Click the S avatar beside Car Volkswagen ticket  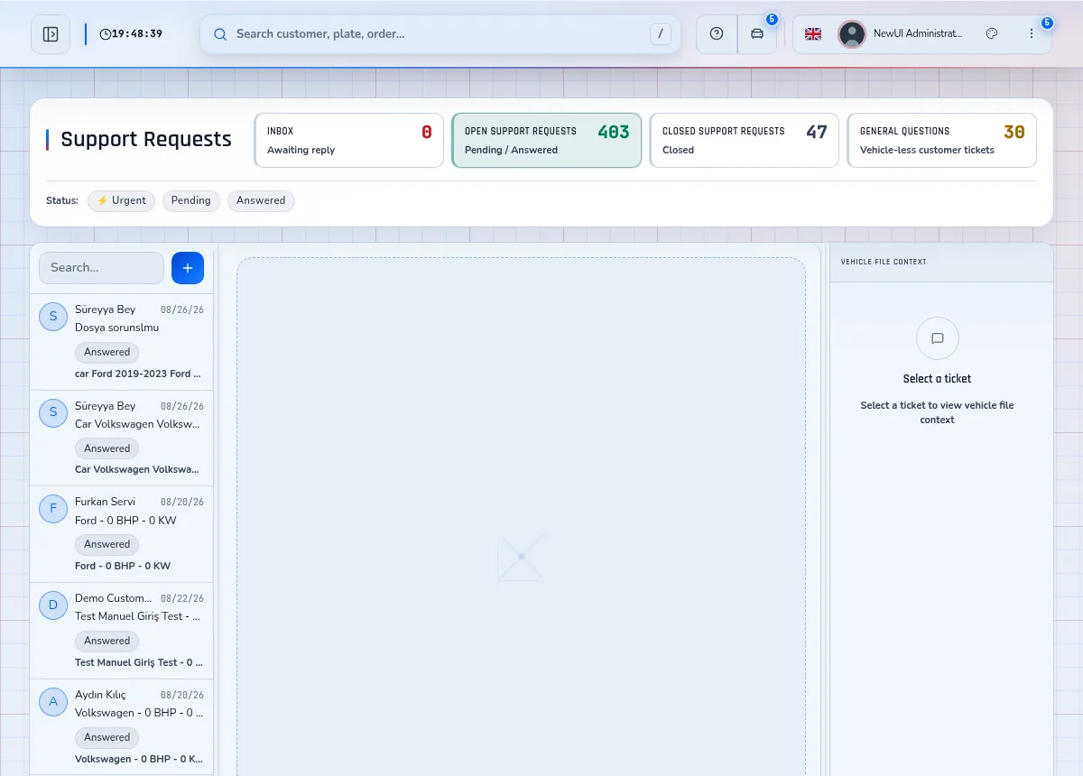coord(53,412)
